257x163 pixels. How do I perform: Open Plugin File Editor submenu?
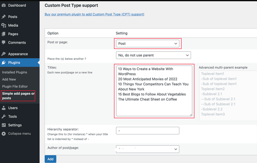[15, 86]
